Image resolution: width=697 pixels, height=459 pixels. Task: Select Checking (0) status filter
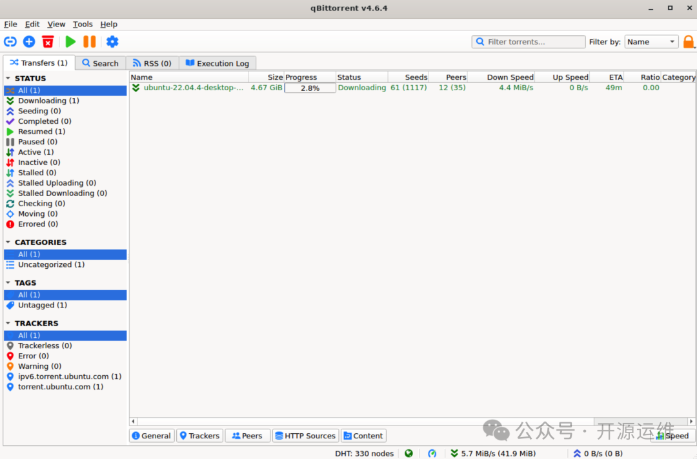(65, 203)
